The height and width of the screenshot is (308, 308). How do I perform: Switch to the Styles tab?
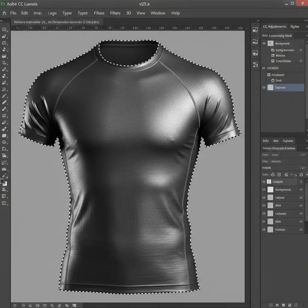click(294, 27)
